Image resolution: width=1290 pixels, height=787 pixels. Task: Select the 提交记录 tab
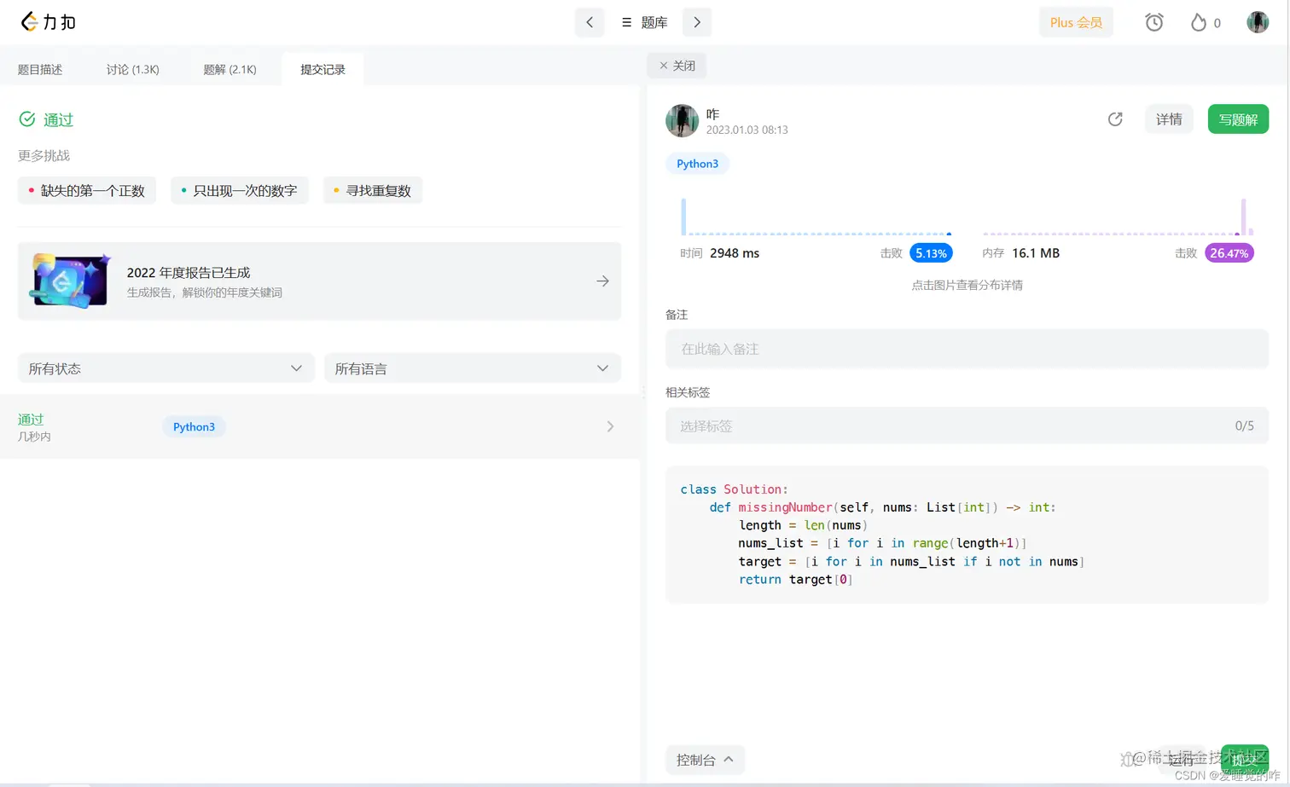[x=322, y=70]
